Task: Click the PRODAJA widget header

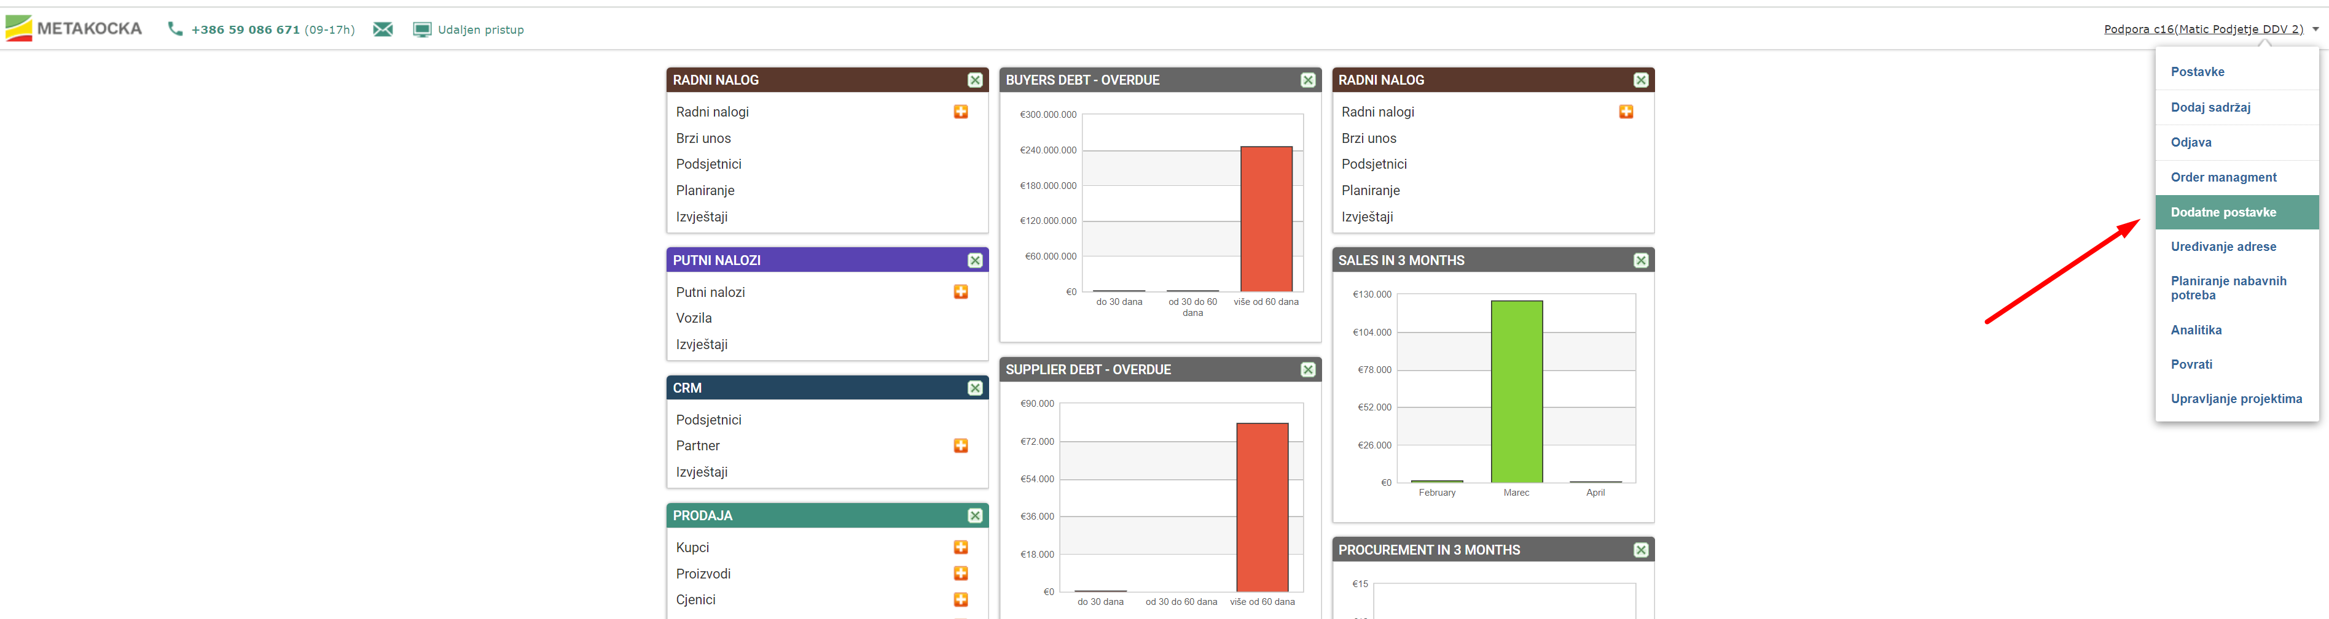Action: (826, 515)
